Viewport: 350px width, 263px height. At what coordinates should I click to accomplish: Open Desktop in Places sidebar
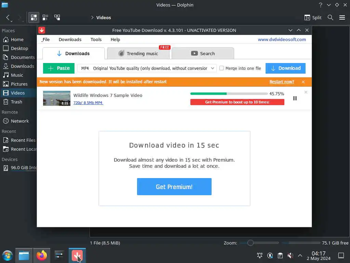[x=18, y=48]
